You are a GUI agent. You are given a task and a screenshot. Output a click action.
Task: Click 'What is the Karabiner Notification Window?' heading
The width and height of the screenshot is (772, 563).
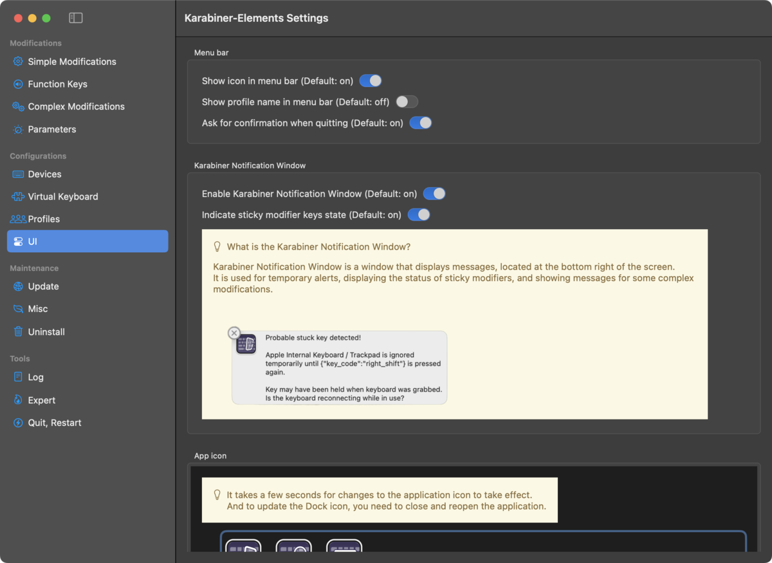[318, 247]
